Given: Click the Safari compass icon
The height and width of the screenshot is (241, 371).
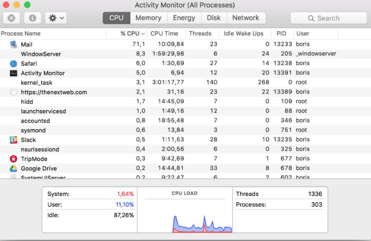Looking at the screenshot, I should [13, 63].
